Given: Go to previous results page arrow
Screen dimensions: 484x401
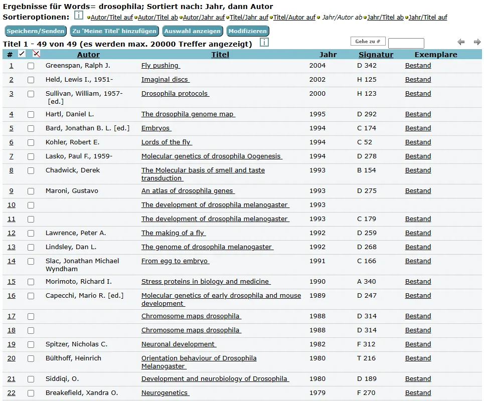Looking at the screenshot, I should tap(461, 42).
